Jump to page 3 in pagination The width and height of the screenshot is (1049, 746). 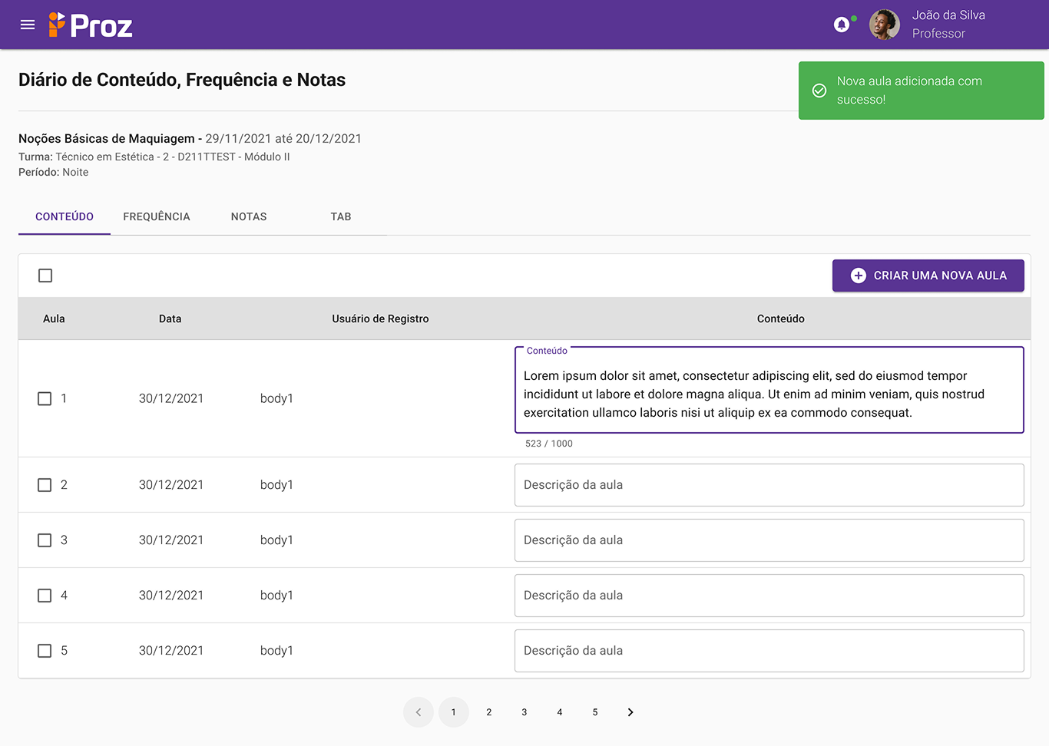coord(524,712)
